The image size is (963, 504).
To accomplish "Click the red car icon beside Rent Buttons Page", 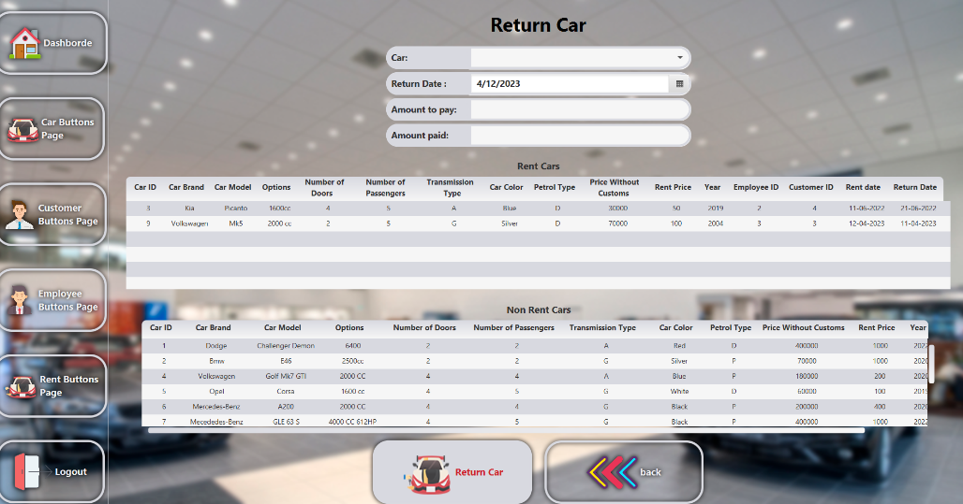I will pos(22,387).
